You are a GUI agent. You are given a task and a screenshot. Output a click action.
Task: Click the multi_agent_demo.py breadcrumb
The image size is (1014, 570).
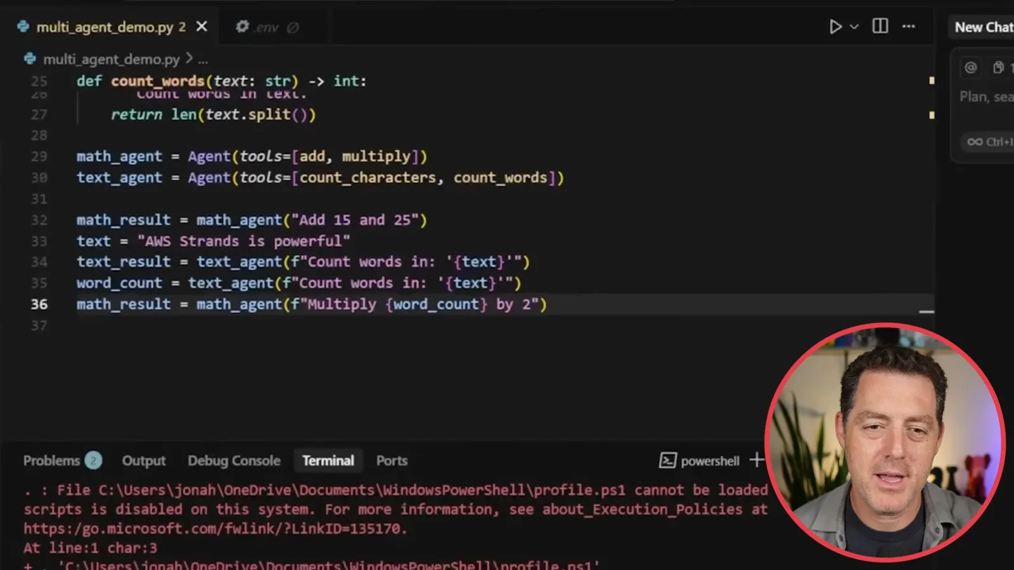coord(111,59)
